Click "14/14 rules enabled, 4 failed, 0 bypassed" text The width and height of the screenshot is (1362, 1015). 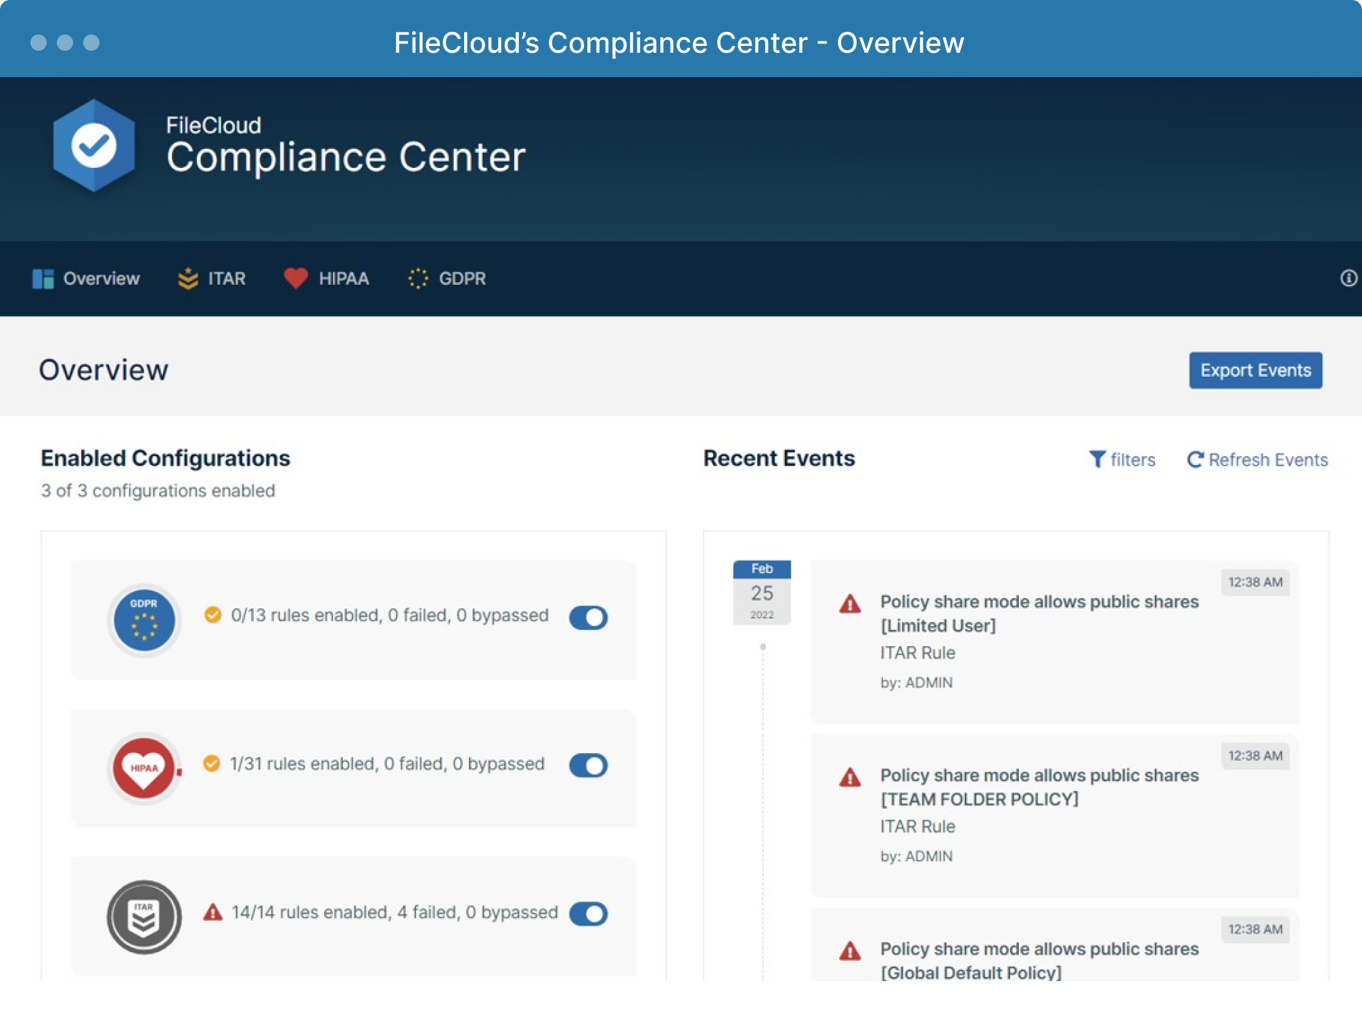[395, 912]
